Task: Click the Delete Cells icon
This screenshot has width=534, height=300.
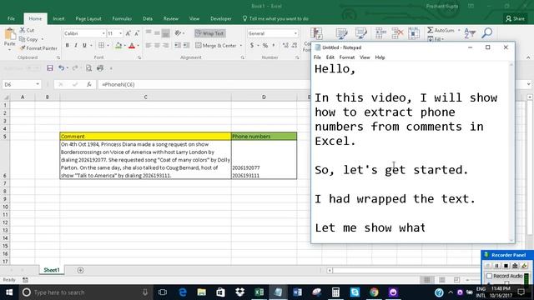Action: pyautogui.click(x=397, y=33)
